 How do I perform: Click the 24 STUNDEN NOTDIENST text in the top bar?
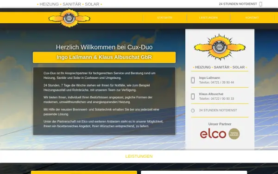point(238,4)
